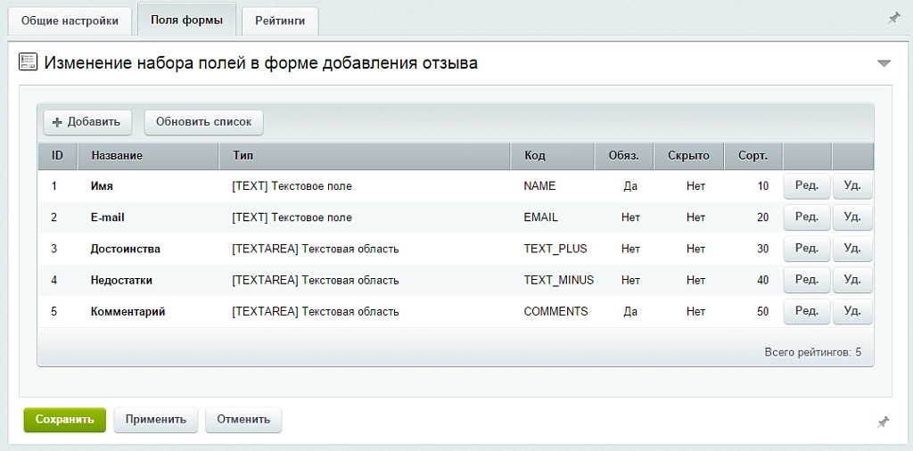Viewport: 913px width, 451px height.
Task: Edit the Имя field with Ред.
Action: pyautogui.click(x=807, y=186)
